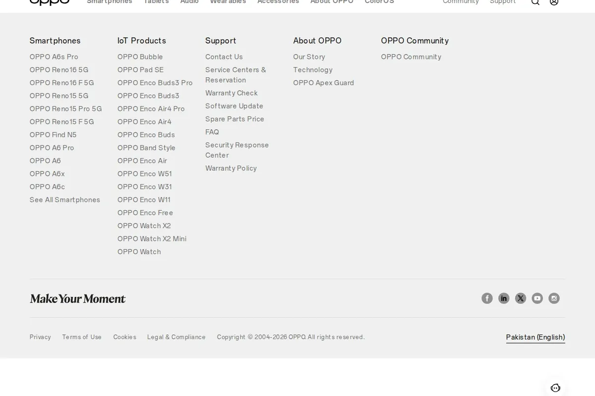Open the OPPO Watch X2 Mini link

(x=152, y=239)
